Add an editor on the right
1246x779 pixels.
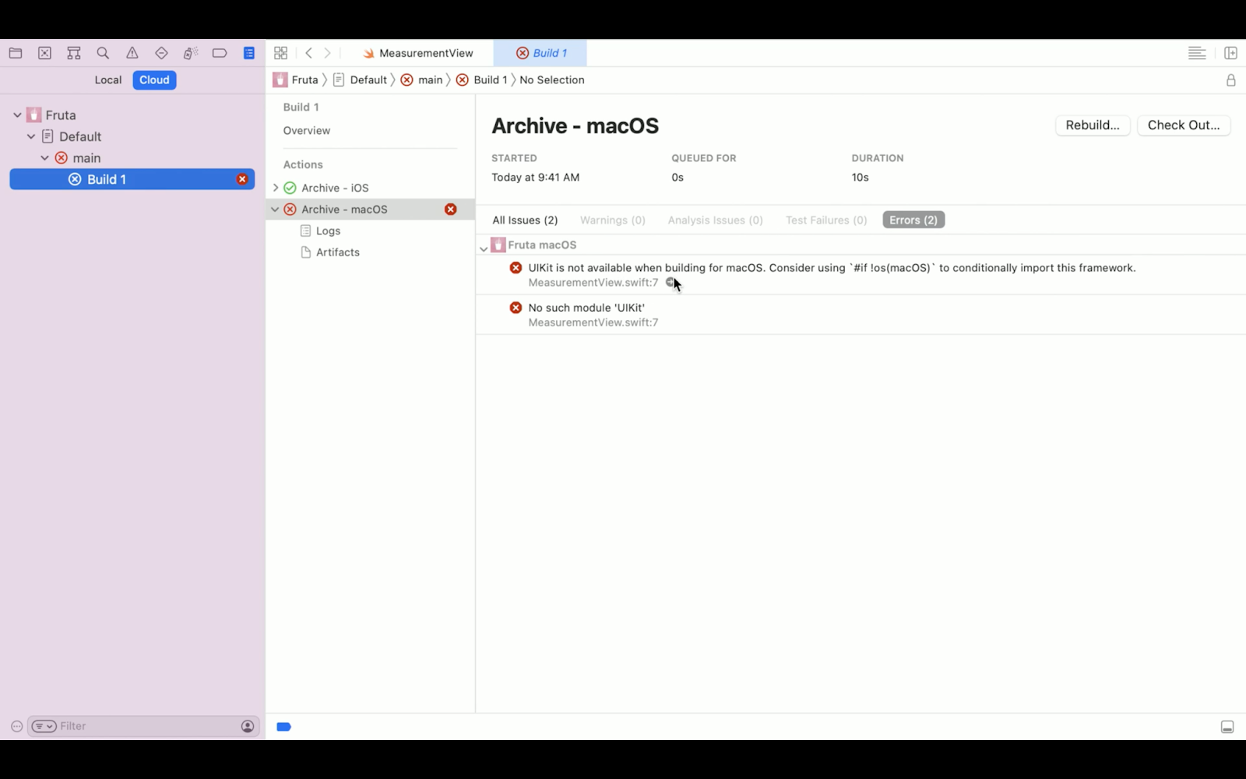coord(1230,53)
